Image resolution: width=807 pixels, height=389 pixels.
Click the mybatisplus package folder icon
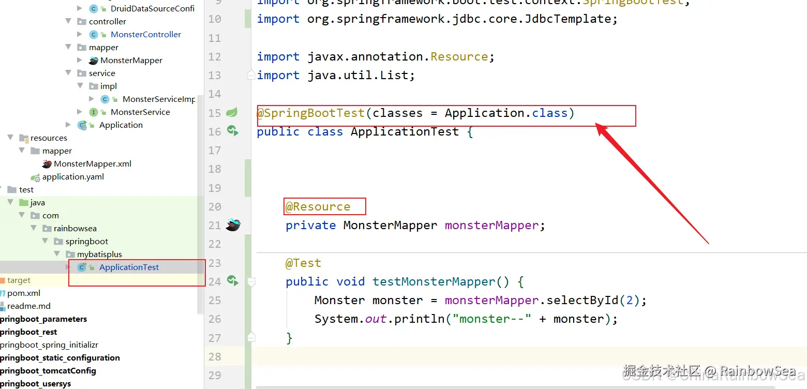pos(70,254)
